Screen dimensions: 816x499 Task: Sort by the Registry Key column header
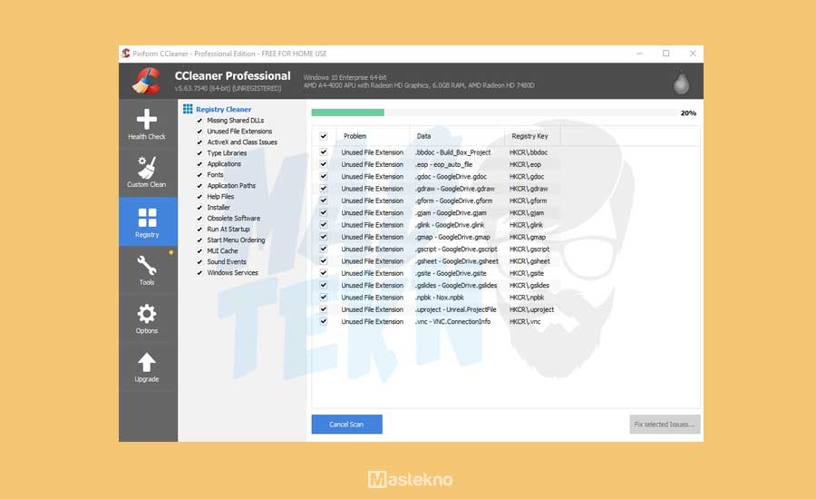point(532,136)
